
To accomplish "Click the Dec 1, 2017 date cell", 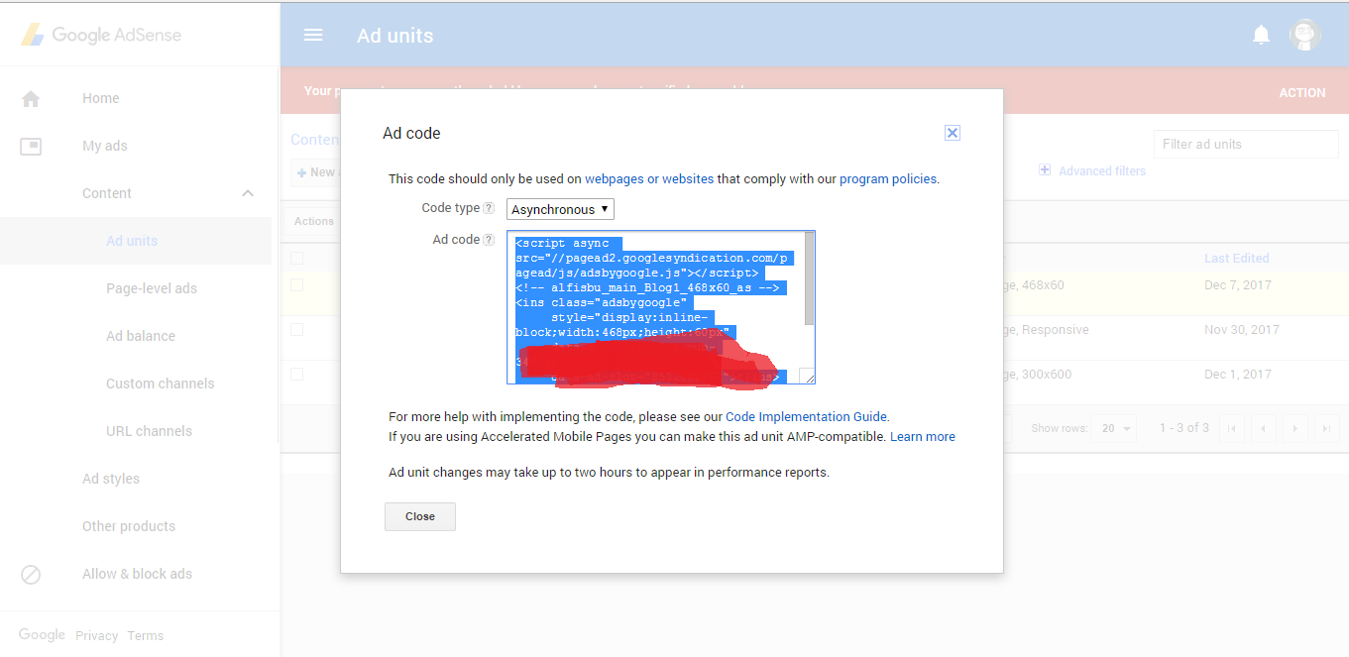I will (1238, 375).
